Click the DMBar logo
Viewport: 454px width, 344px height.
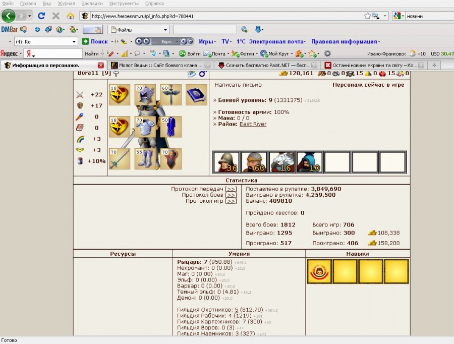pos(9,29)
